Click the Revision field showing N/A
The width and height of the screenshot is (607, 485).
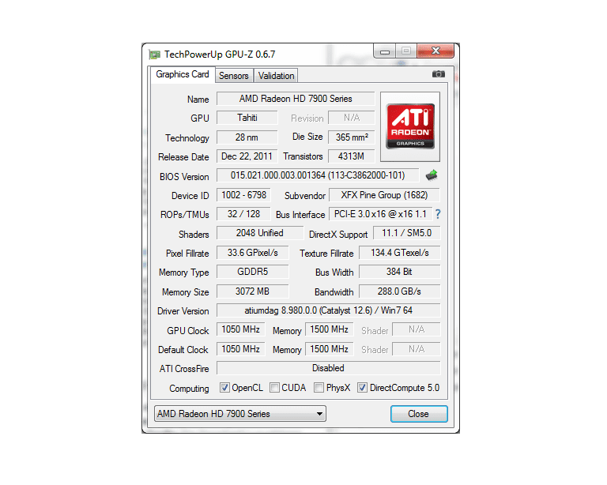pyautogui.click(x=352, y=118)
